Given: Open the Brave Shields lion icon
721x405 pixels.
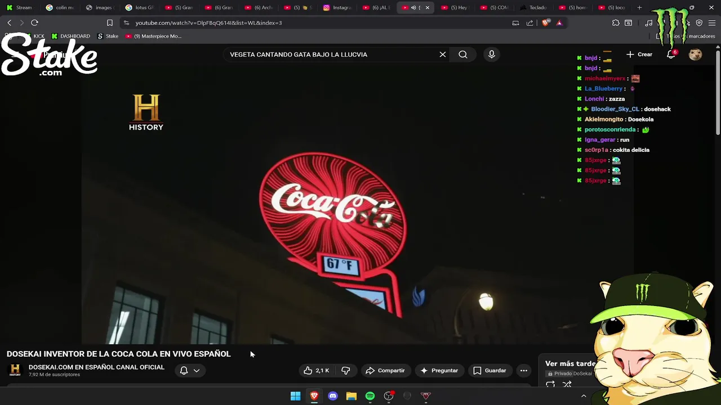Looking at the screenshot, I should [x=545, y=23].
